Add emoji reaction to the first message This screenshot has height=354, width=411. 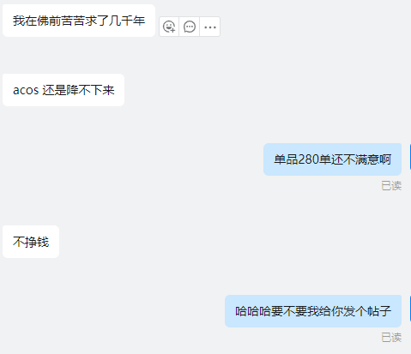pyautogui.click(x=169, y=27)
